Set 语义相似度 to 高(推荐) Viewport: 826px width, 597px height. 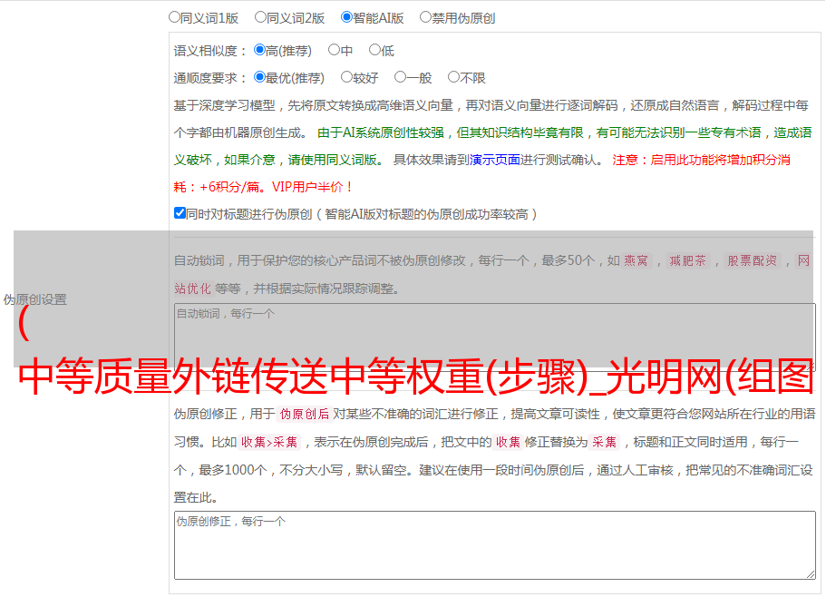click(259, 50)
